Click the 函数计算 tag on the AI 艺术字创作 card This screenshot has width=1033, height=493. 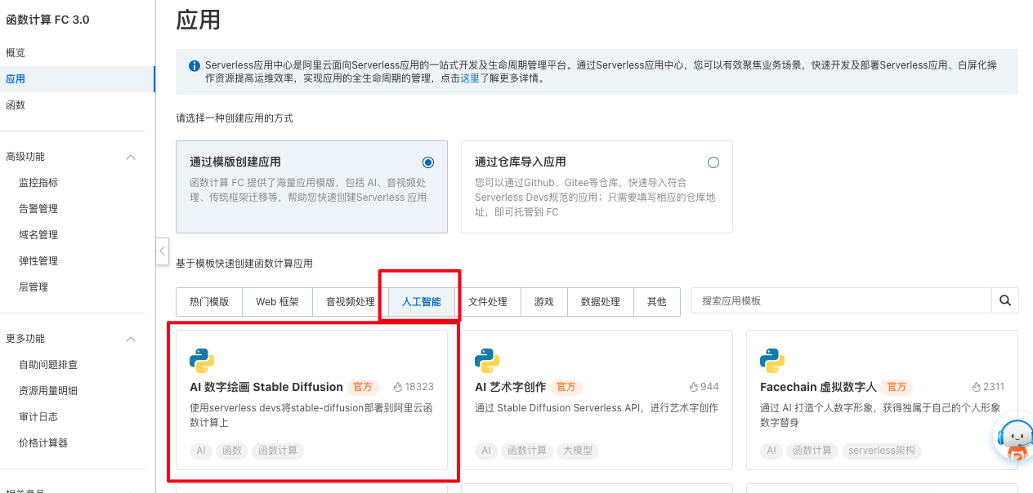[x=527, y=451]
